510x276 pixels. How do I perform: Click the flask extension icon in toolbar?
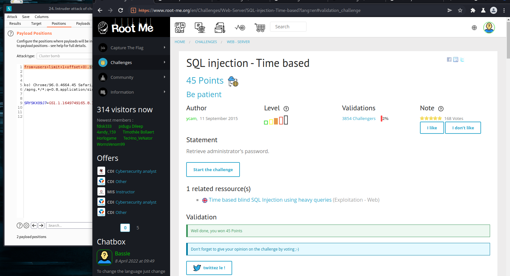[483, 10]
